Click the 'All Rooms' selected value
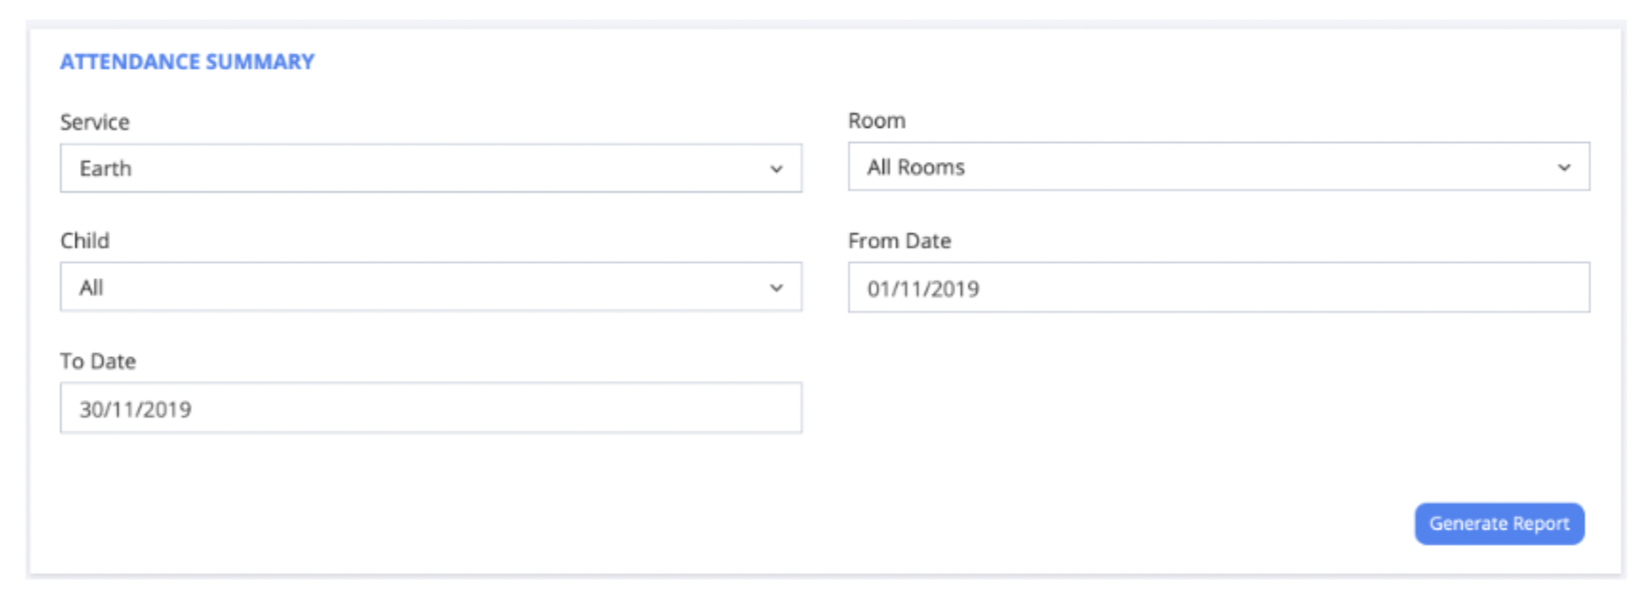The height and width of the screenshot is (596, 1647). [916, 168]
